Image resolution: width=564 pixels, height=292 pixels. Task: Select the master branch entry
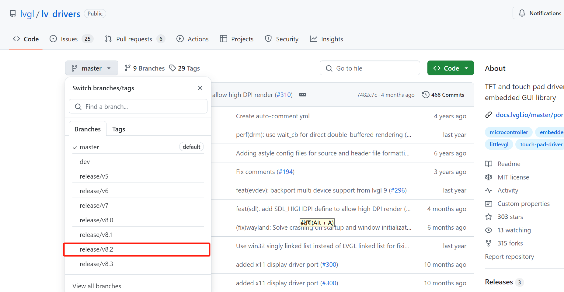click(x=138, y=147)
